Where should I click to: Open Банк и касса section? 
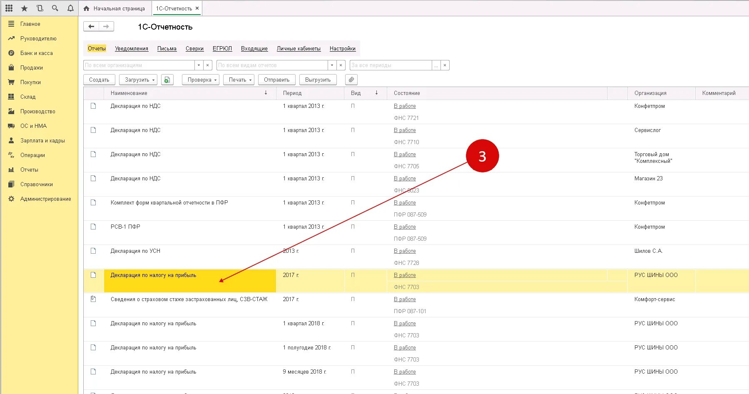click(37, 53)
